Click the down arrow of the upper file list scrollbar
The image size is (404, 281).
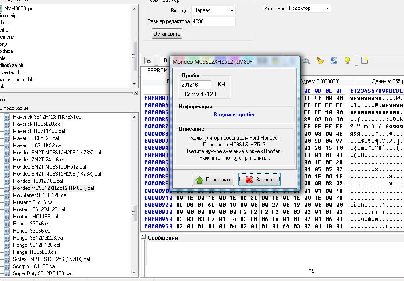click(x=134, y=84)
